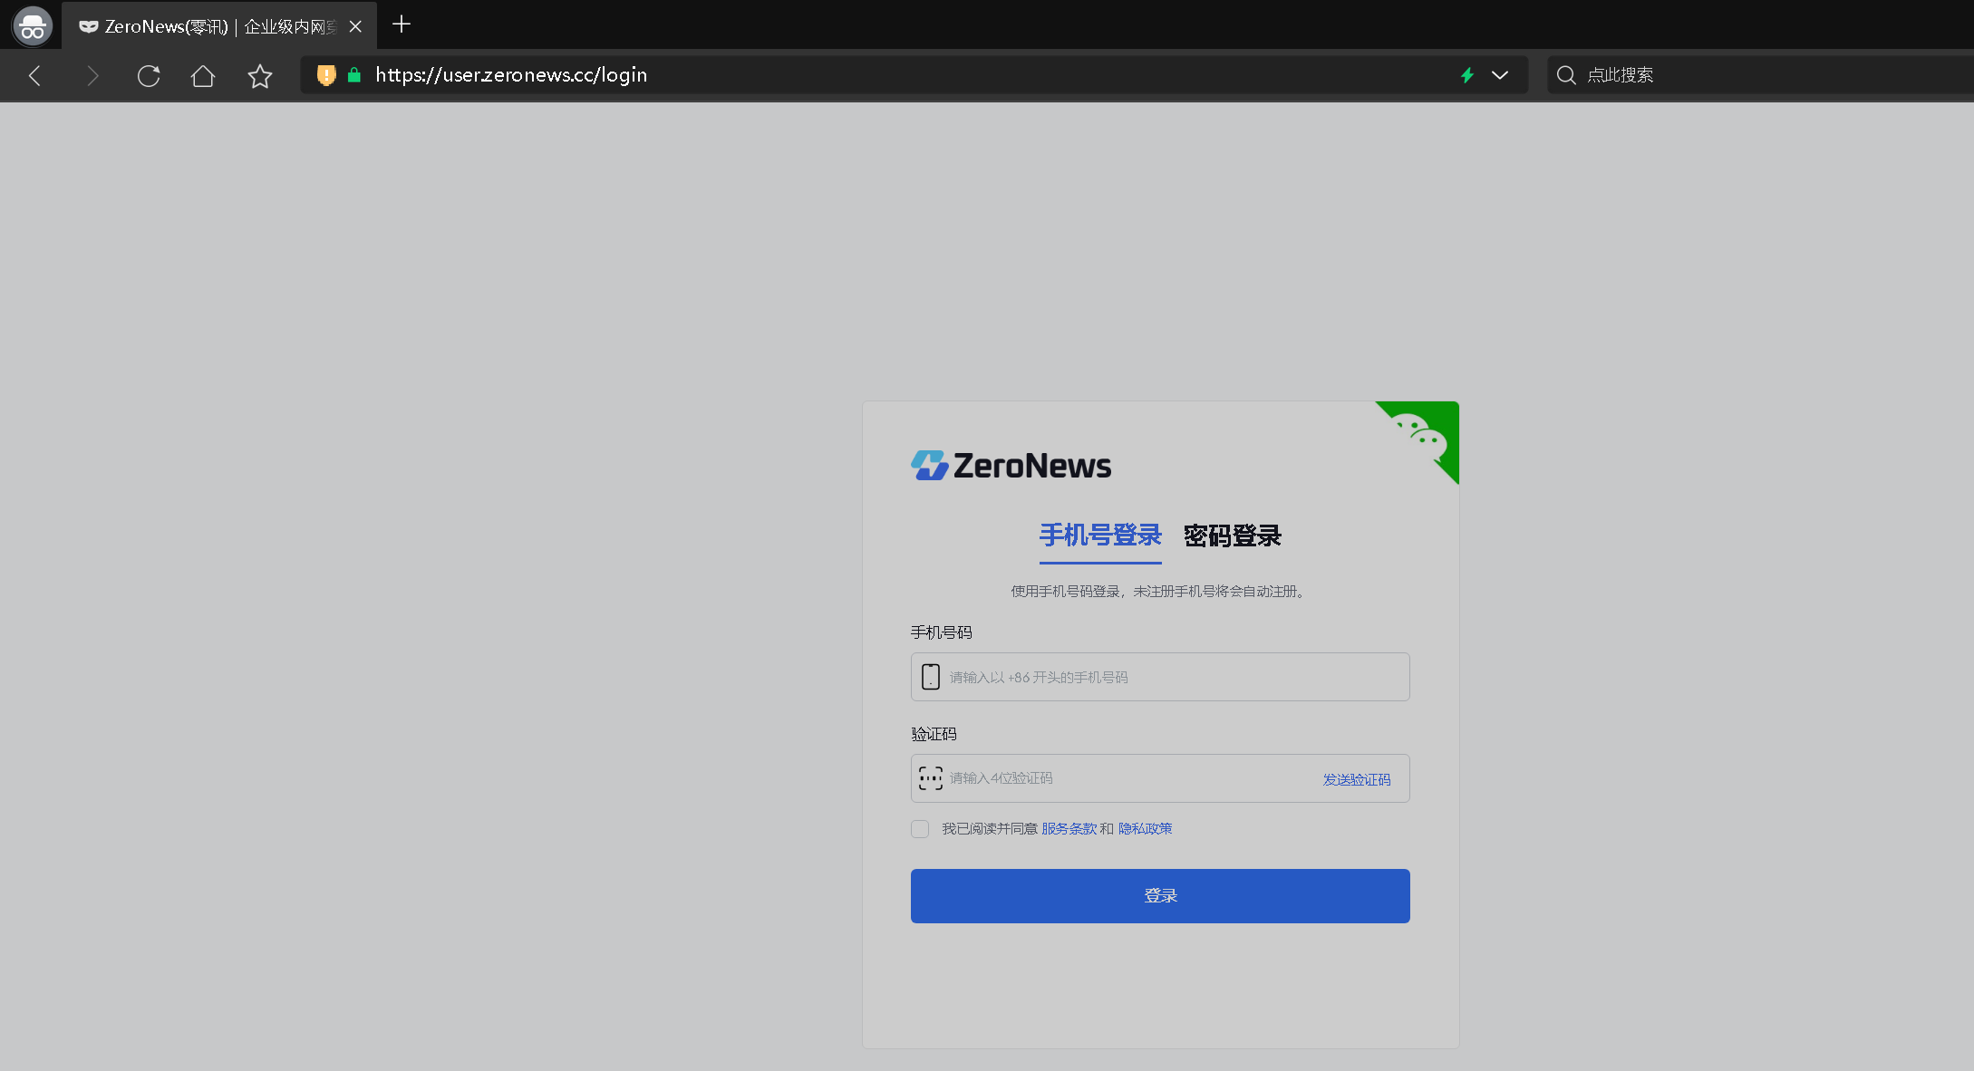Click the phone number input field
The image size is (1974, 1071).
tap(1160, 677)
